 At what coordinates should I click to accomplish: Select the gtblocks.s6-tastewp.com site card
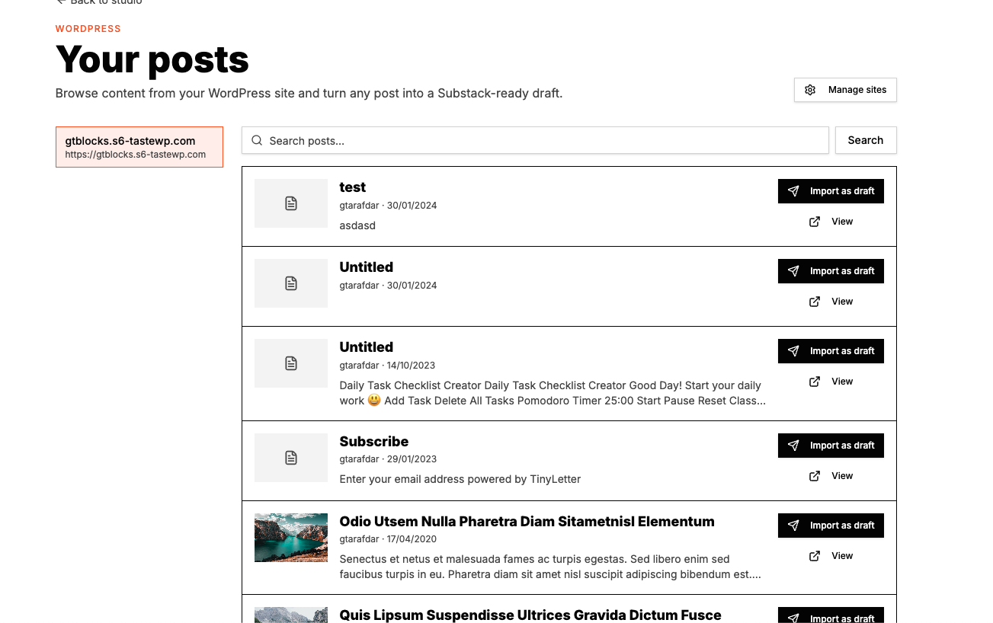click(139, 147)
